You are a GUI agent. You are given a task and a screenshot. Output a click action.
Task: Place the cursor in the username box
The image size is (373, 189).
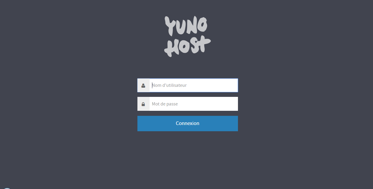(x=194, y=85)
